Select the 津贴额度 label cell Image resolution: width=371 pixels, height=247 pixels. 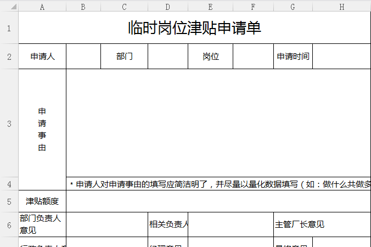[x=42, y=201]
